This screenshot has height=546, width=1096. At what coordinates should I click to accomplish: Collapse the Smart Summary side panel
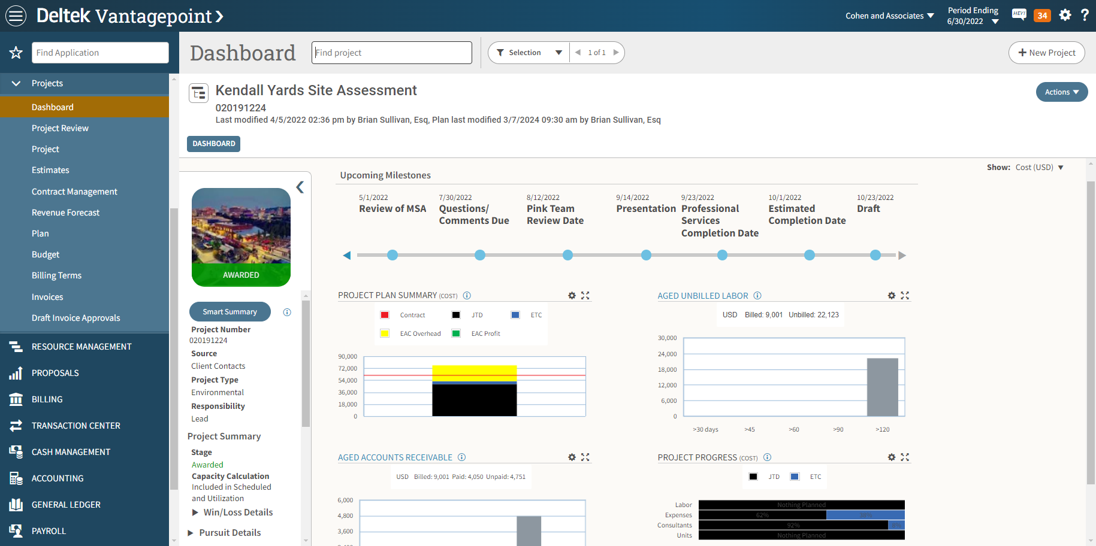pyautogui.click(x=300, y=187)
